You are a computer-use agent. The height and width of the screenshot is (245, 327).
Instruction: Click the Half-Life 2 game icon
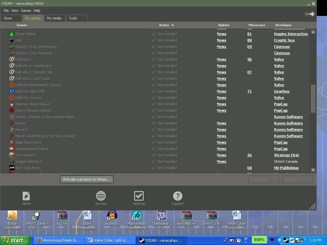click(x=12, y=59)
